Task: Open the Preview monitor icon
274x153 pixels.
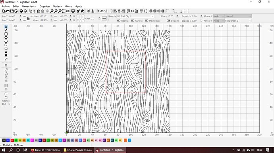Action: click(x=73, y=11)
